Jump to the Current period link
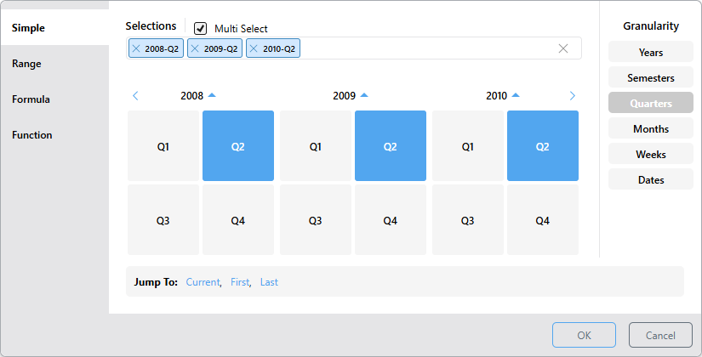Image resolution: width=702 pixels, height=357 pixels. tap(203, 282)
